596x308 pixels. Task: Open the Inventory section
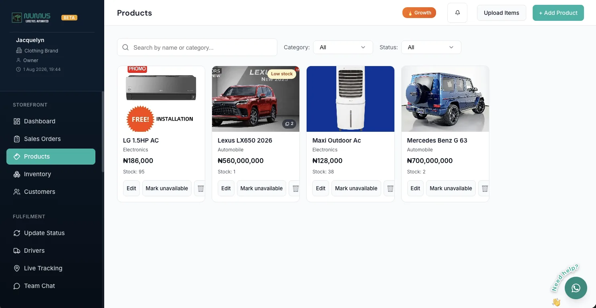tap(51, 174)
